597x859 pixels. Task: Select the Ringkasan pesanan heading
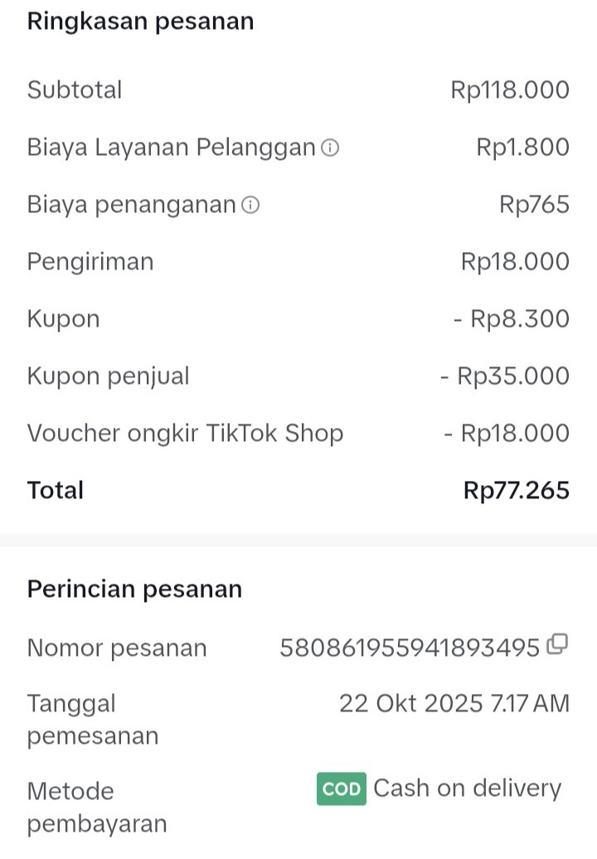tap(140, 22)
